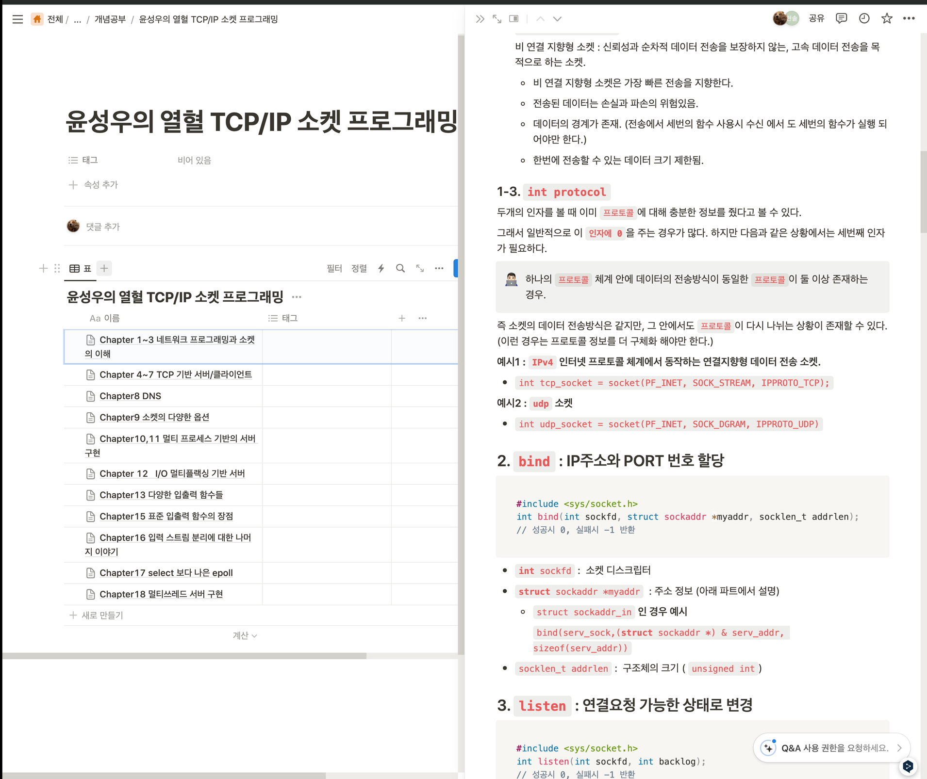
Task: Open Chapter15 표준 입출력 함수의 장점 row
Action: click(166, 516)
